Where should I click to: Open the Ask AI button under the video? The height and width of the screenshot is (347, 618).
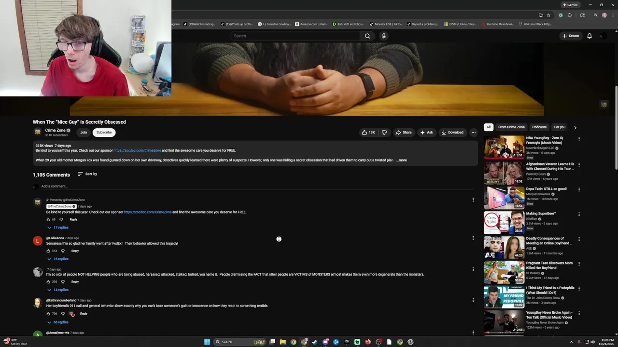click(427, 133)
